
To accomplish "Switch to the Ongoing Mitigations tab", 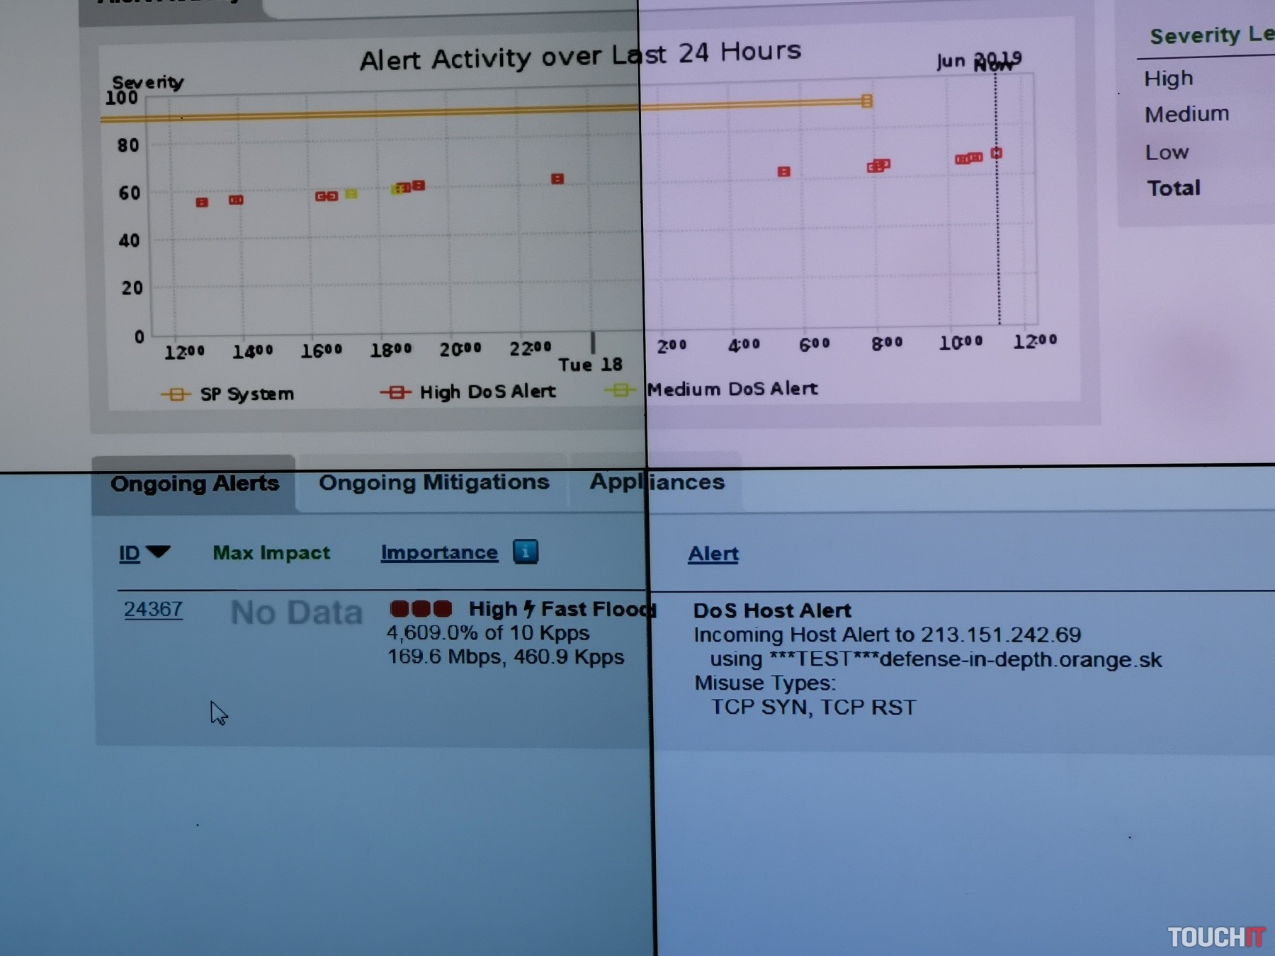I will tap(433, 483).
